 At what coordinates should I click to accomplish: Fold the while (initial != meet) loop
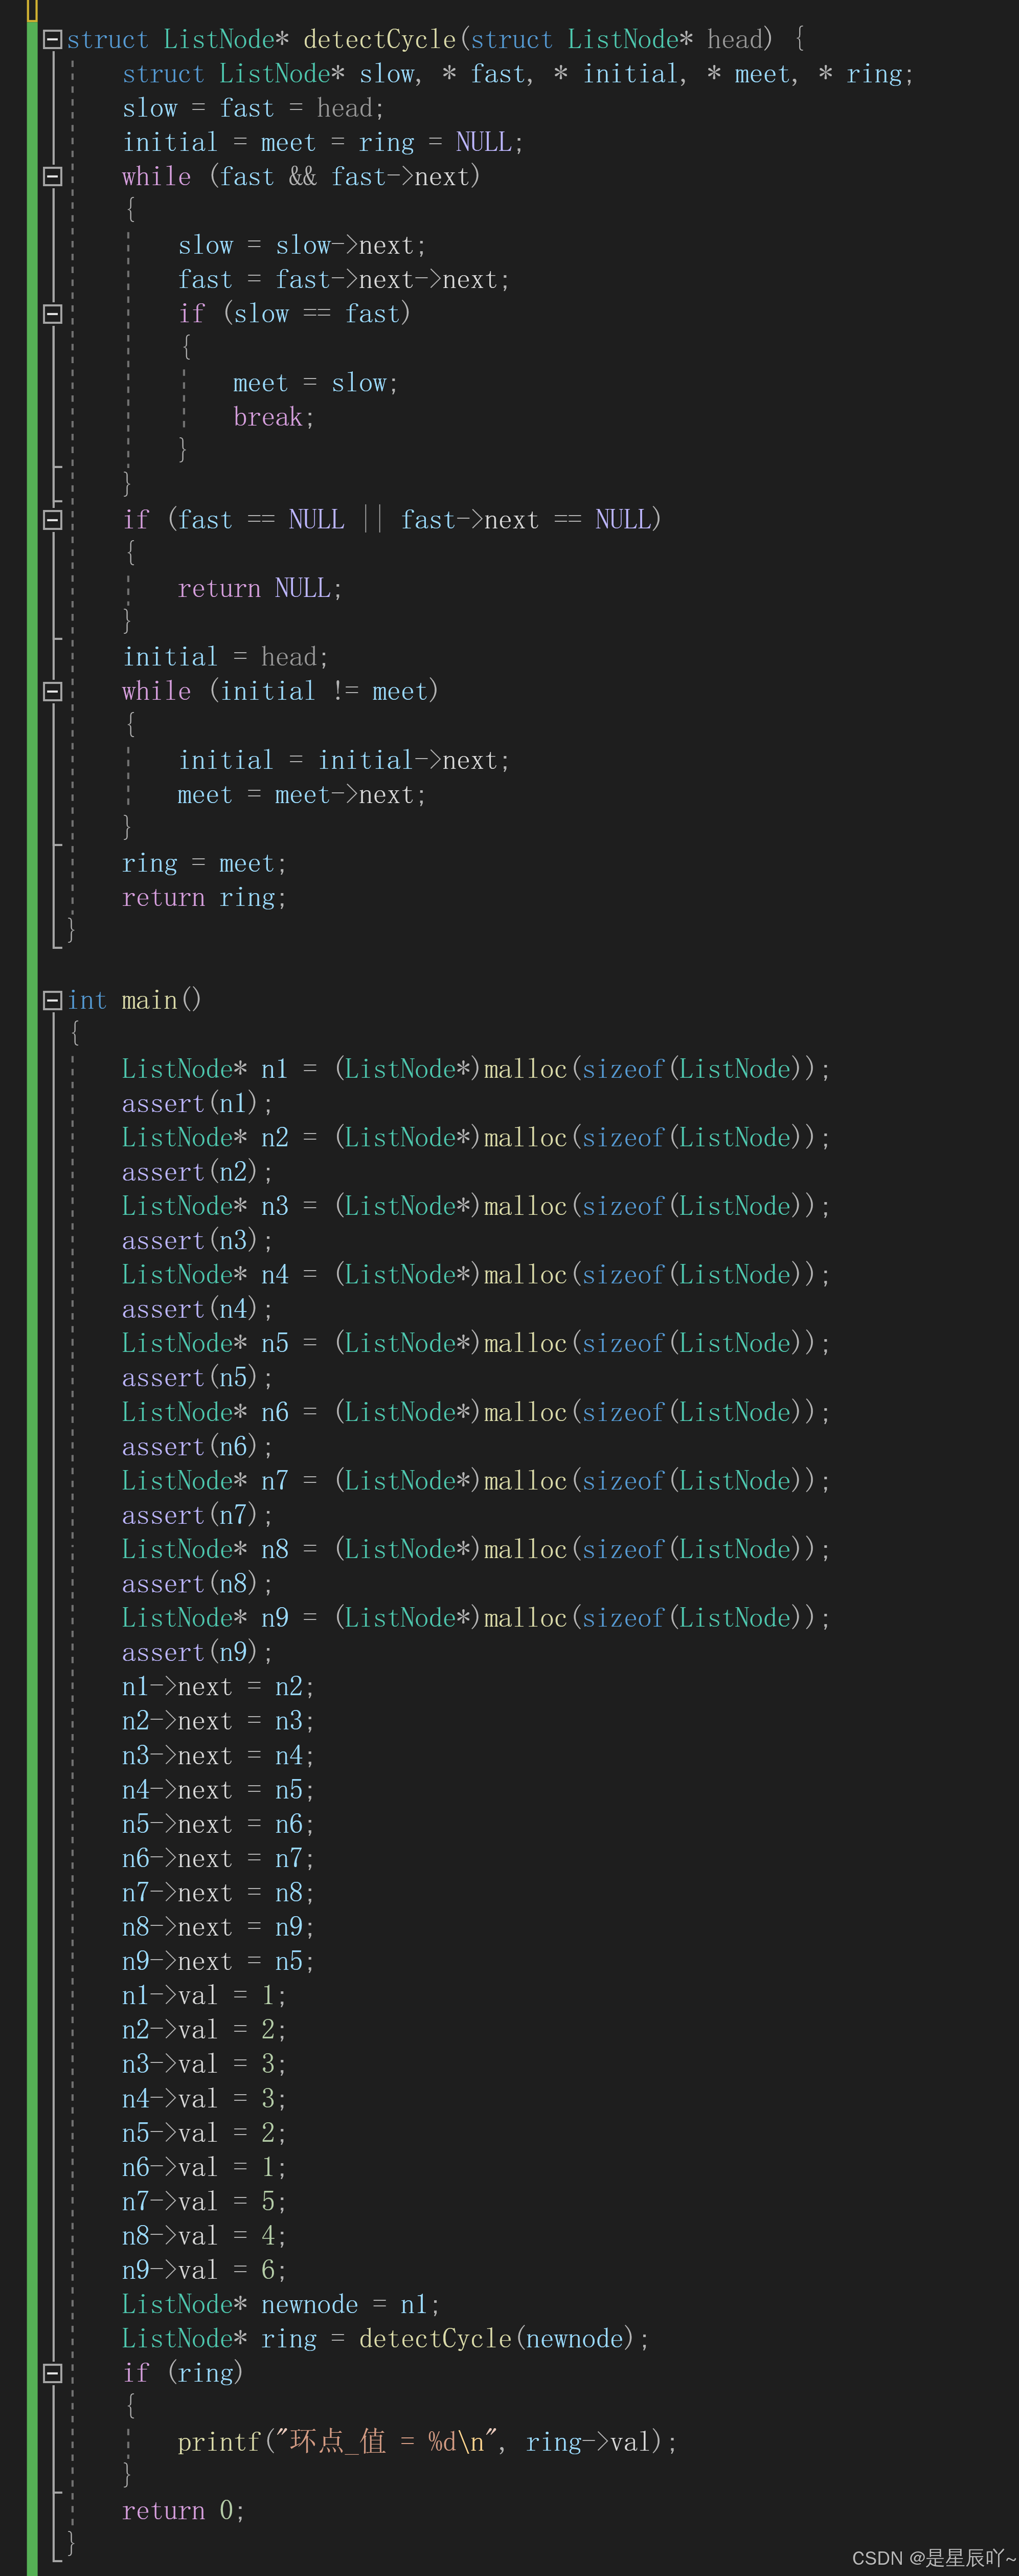point(53,691)
